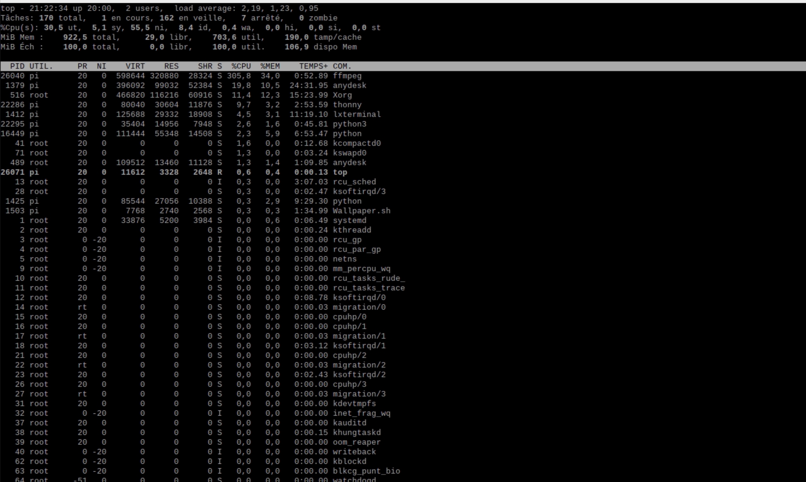This screenshot has height=482, width=806.
Task: Click the %CPU column header
Action: 241,66
